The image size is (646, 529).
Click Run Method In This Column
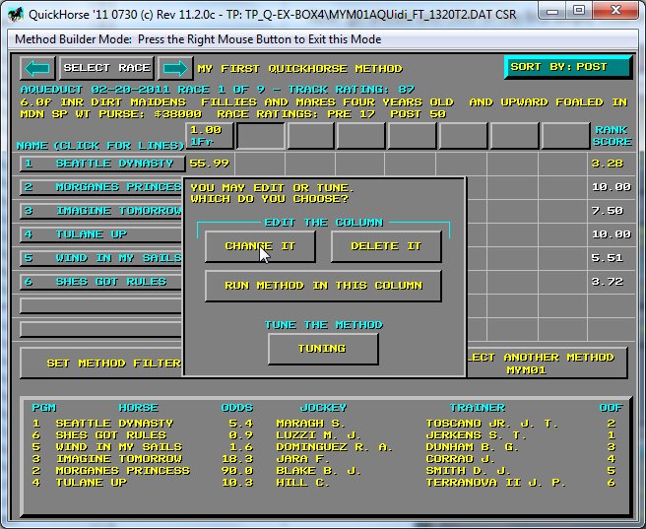323,286
